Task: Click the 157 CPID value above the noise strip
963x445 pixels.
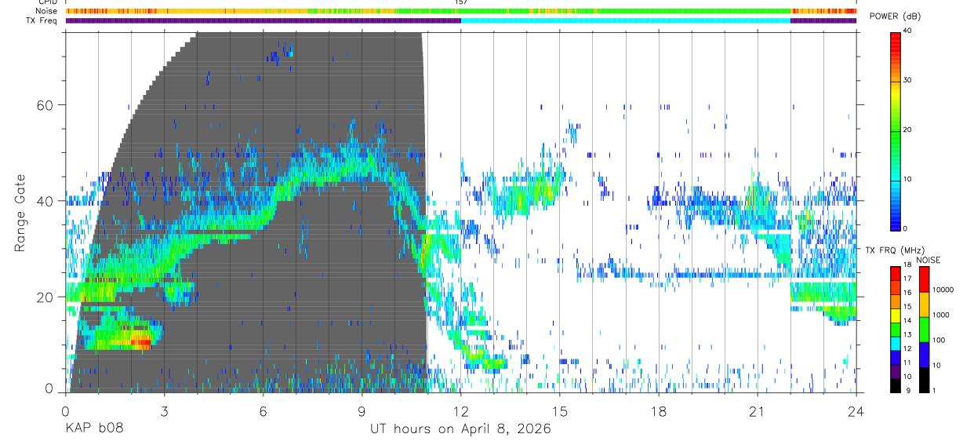Action: 461,2
